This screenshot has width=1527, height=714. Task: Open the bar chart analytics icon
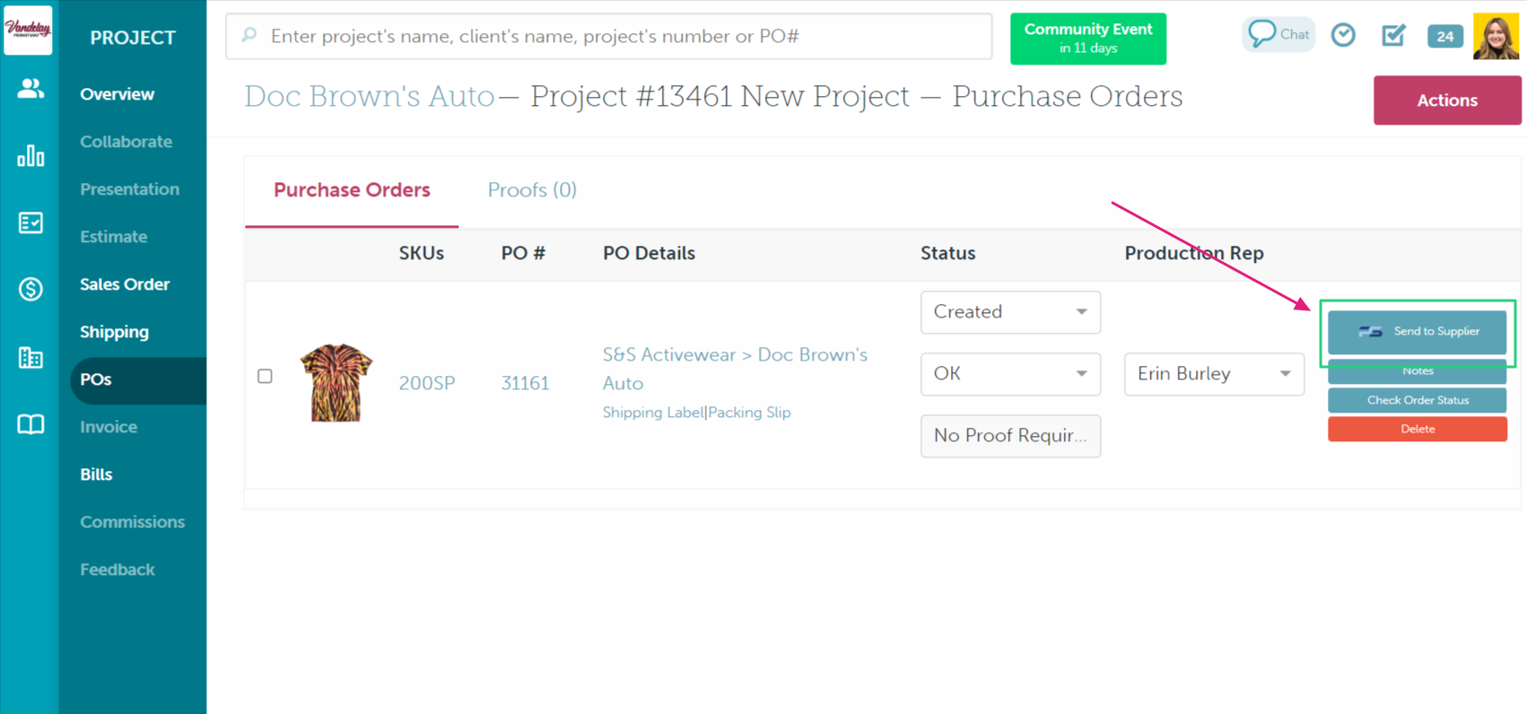pos(31,156)
